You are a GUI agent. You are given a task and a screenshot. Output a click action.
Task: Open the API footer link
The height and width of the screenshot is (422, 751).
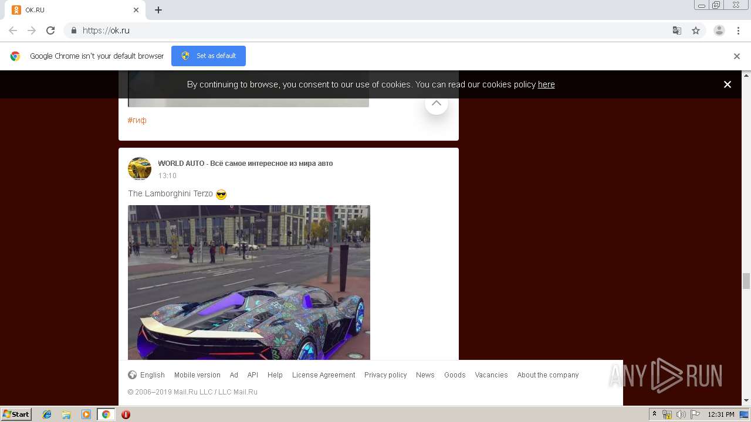coord(252,375)
